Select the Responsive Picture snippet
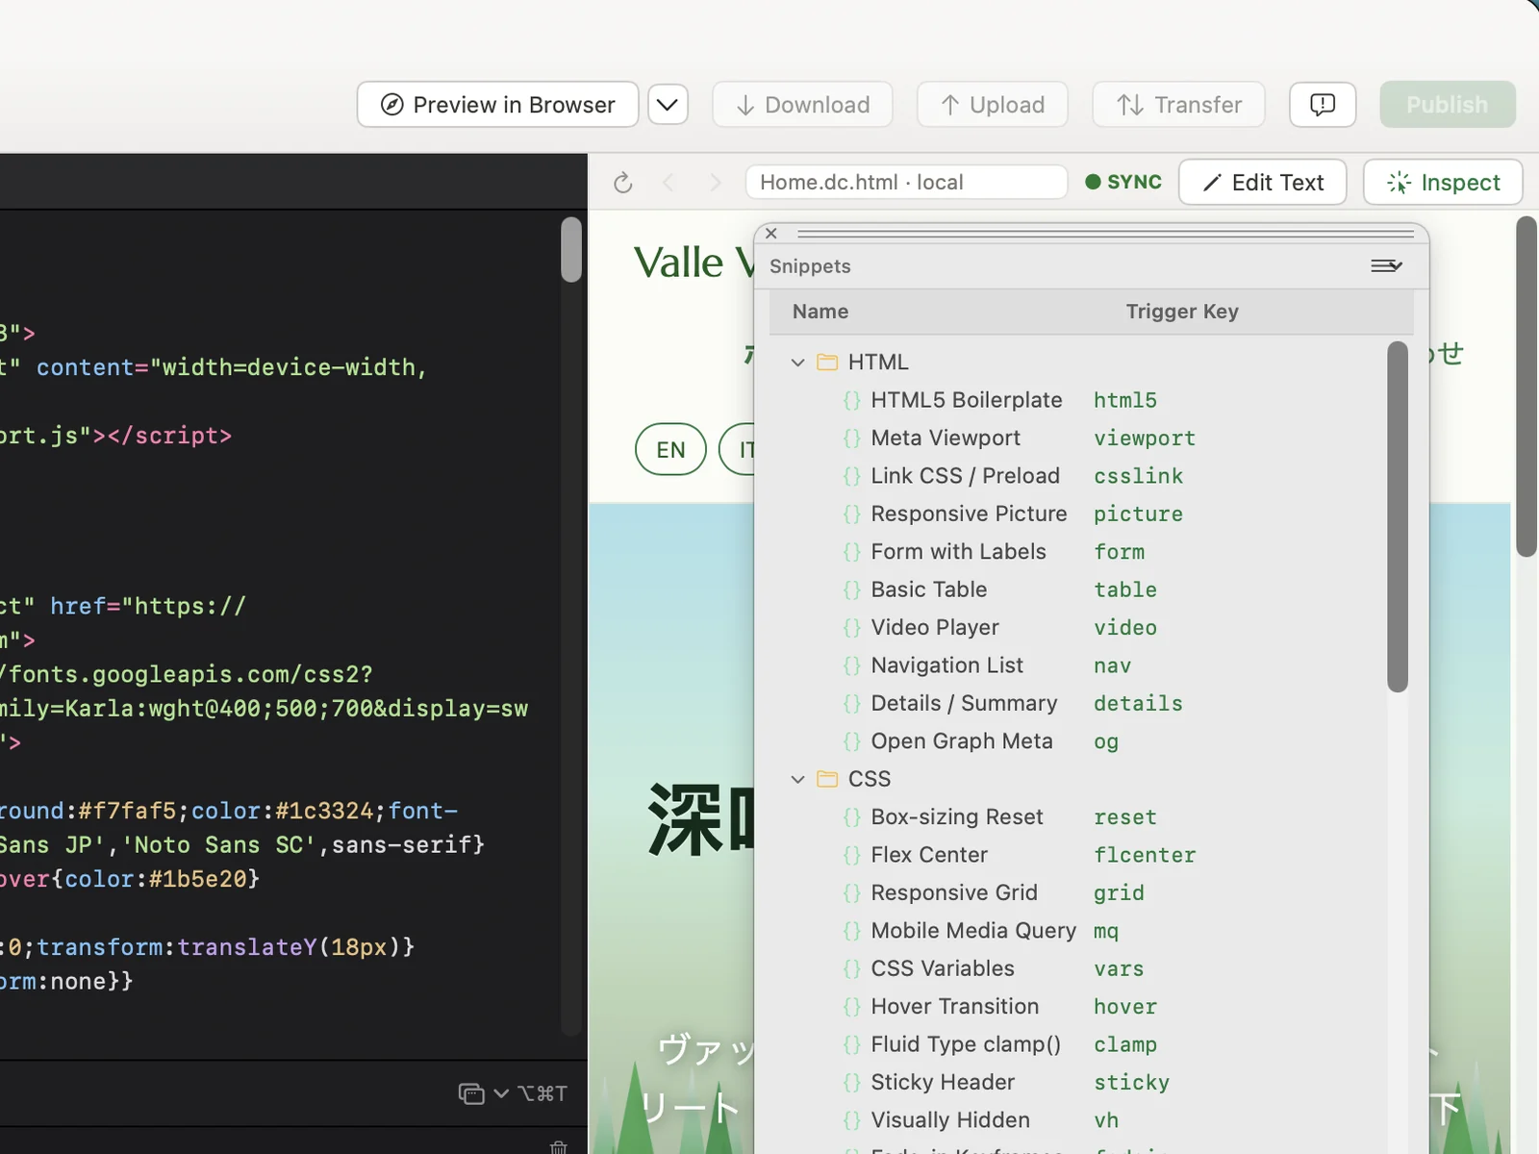 1077,514
